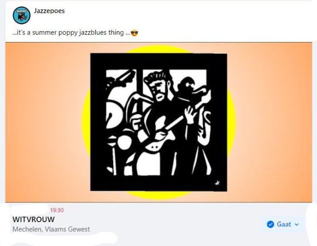Click the Gaat attendance button
317x246 pixels.
pos(283,224)
